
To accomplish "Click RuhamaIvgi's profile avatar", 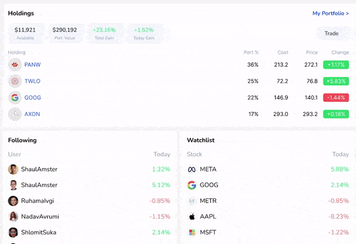I will coord(13,201).
